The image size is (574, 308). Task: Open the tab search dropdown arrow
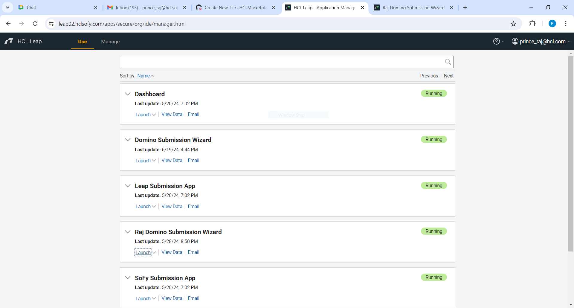[x=7, y=7]
